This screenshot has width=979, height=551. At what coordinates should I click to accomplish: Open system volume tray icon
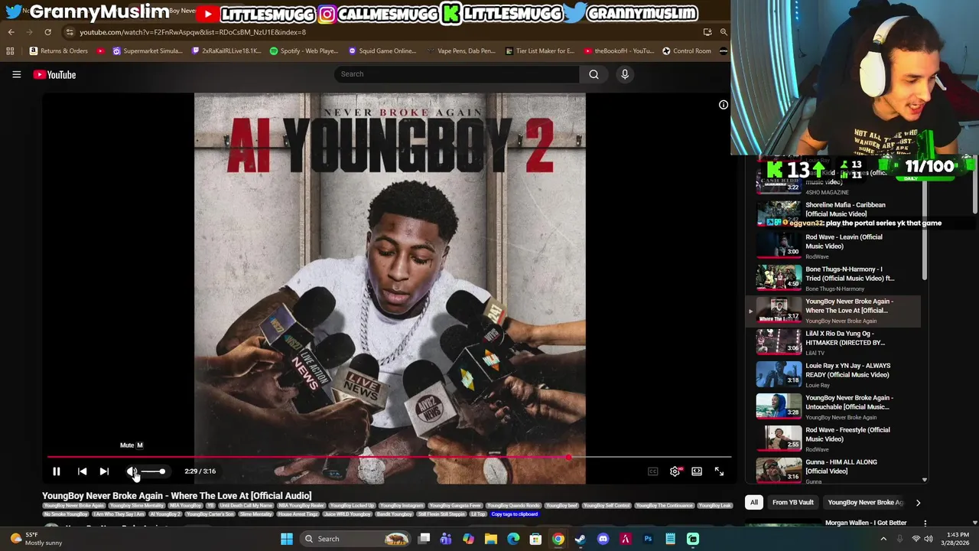929,539
